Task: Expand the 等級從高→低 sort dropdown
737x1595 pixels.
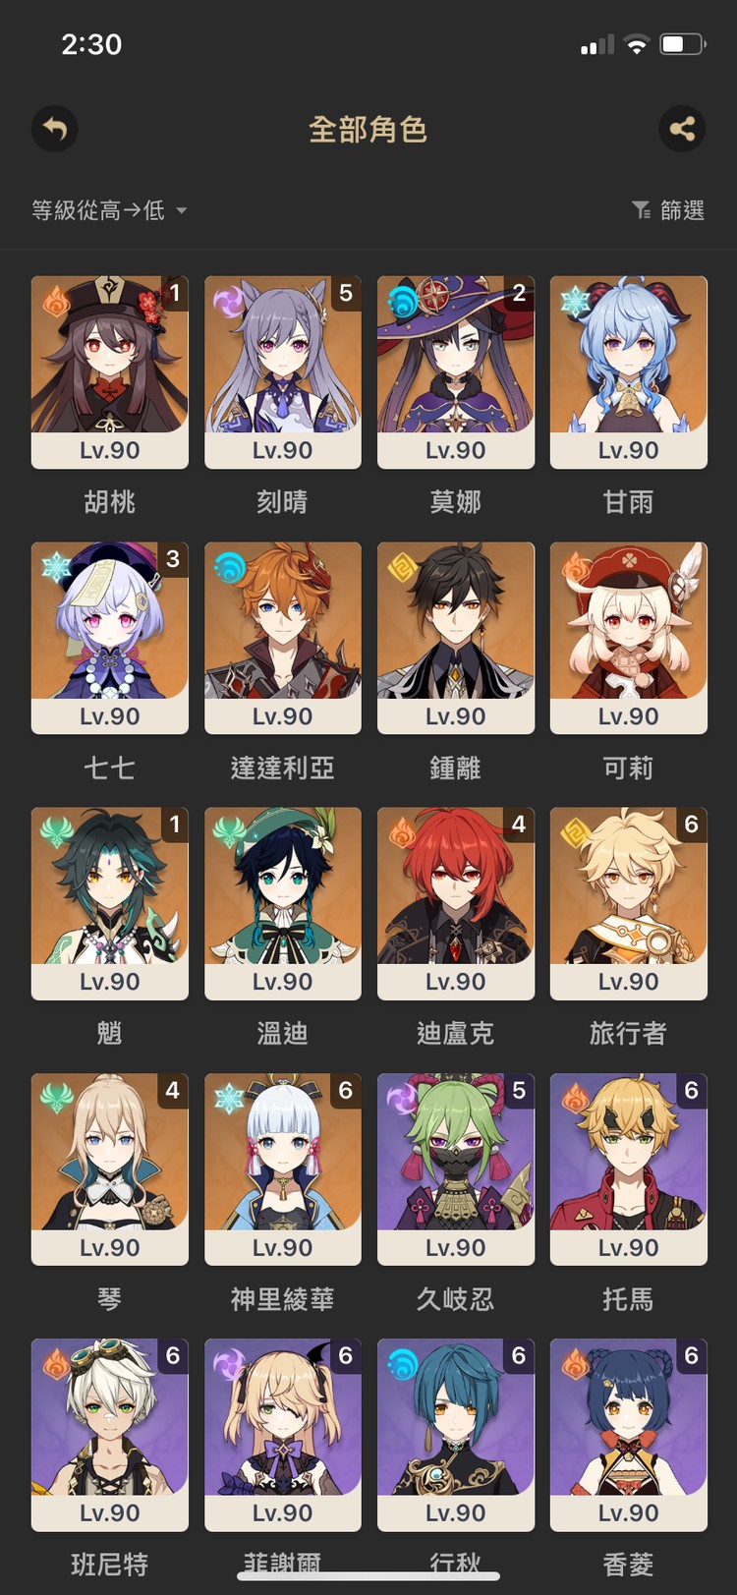Action: 109,210
